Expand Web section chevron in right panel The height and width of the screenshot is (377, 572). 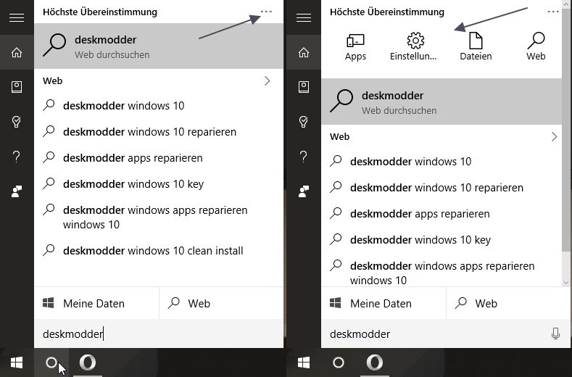click(554, 137)
